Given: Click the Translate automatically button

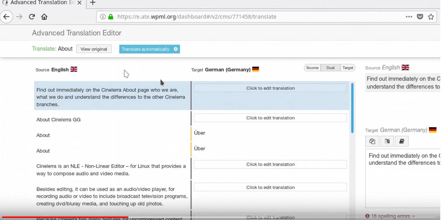Looking at the screenshot, I should tap(145, 49).
